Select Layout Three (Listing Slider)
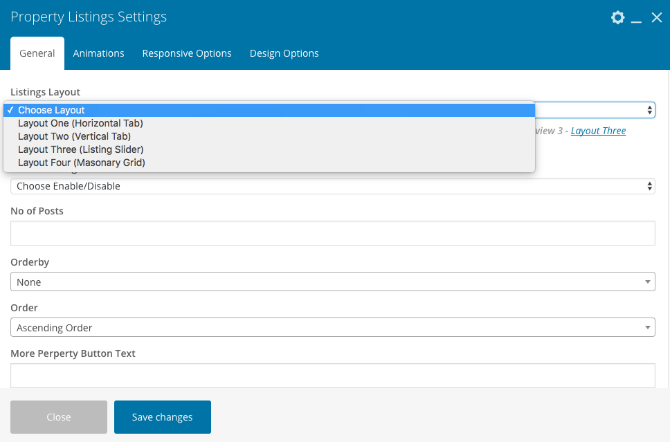Image resolution: width=670 pixels, height=442 pixels. tap(80, 149)
